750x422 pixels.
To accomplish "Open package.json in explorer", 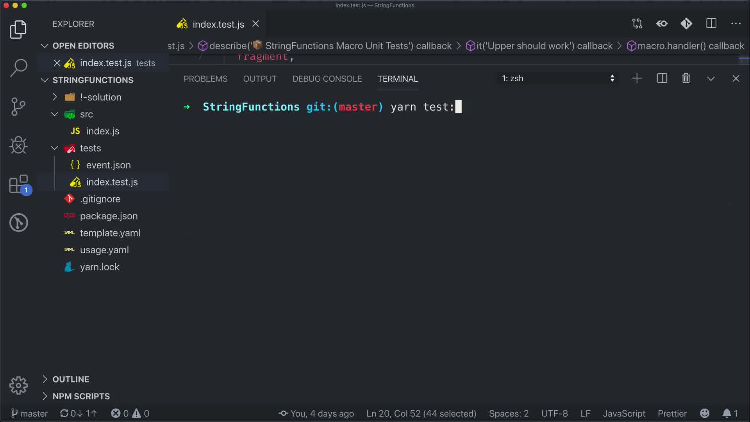I will [109, 216].
